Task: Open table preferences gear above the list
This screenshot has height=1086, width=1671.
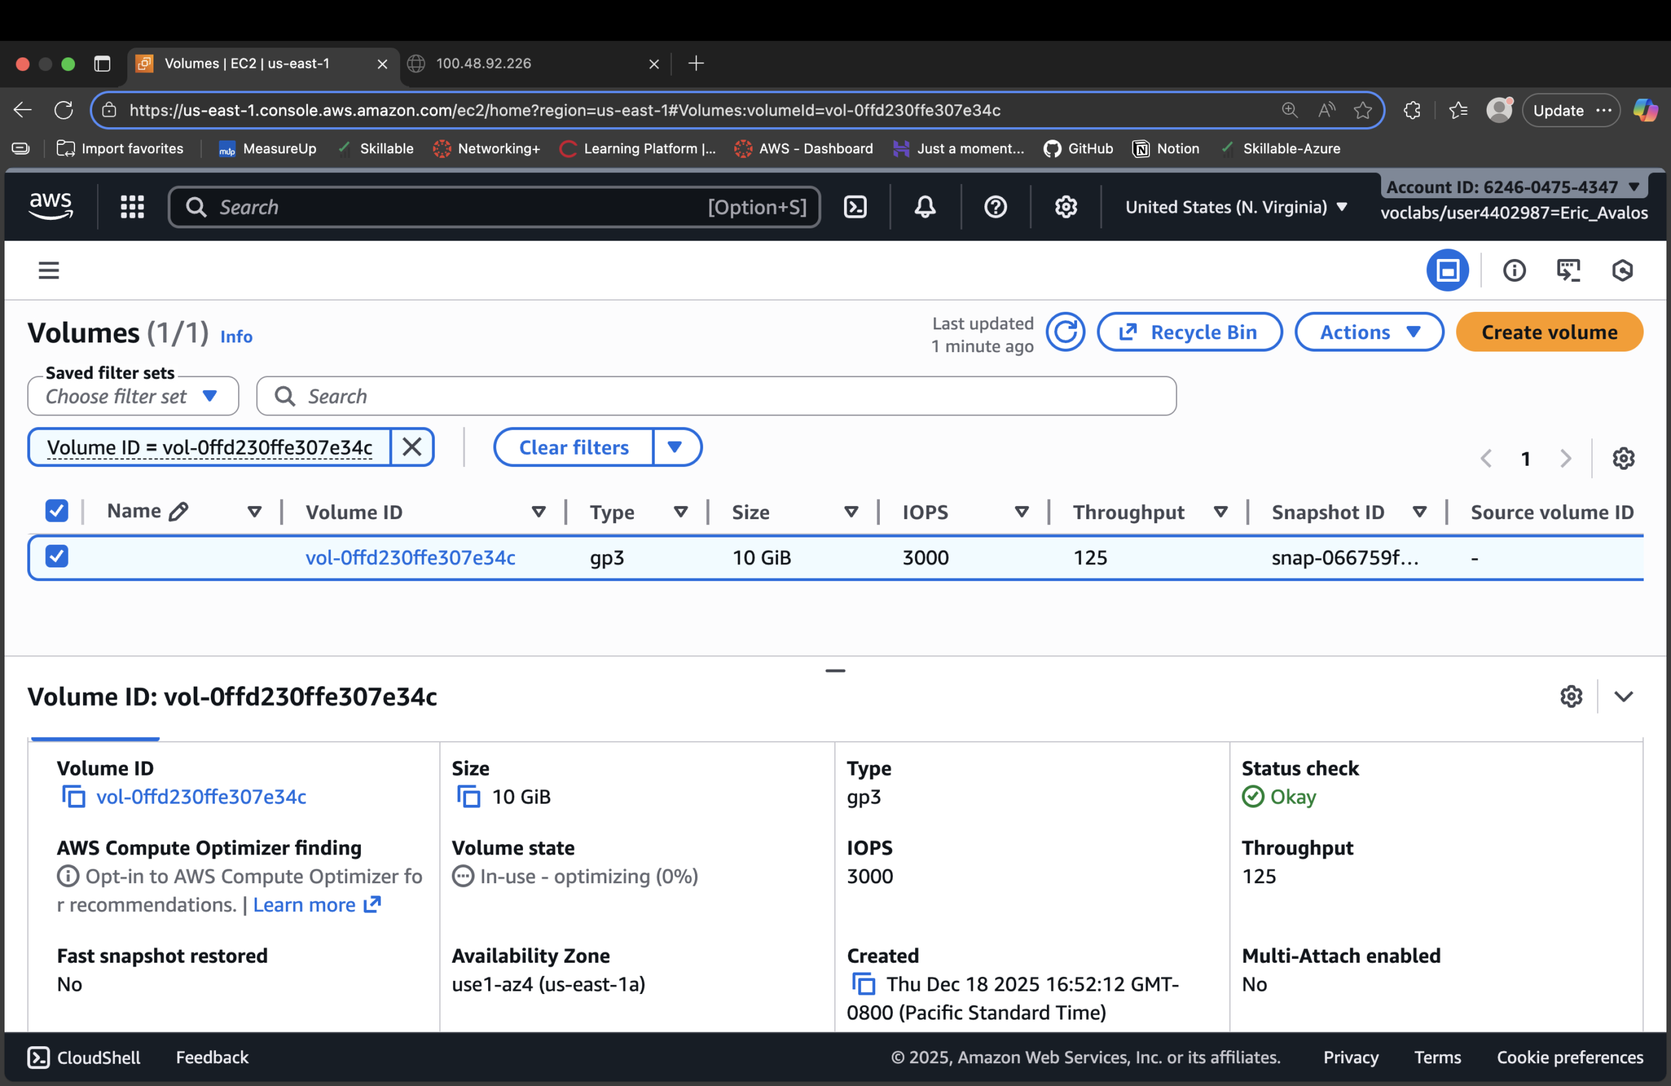Action: [1624, 458]
